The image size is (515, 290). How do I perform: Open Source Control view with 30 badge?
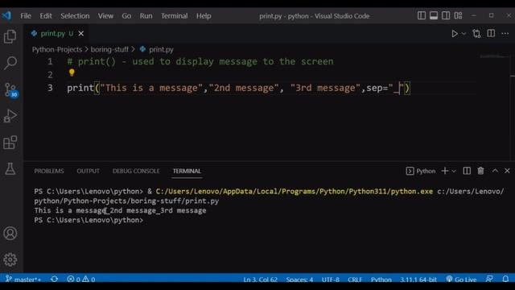coord(10,89)
